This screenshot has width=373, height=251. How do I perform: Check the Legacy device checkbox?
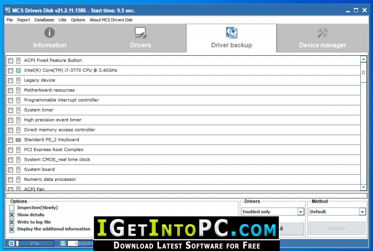10,81
